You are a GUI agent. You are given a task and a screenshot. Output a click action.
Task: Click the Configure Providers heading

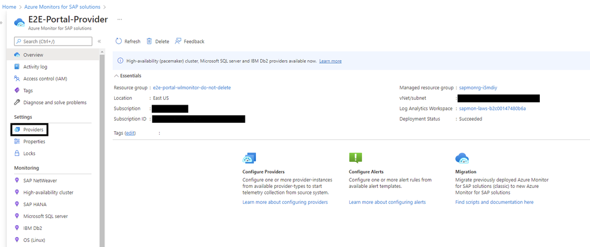click(264, 172)
